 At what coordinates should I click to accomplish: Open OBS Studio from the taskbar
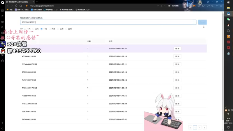(228, 31)
